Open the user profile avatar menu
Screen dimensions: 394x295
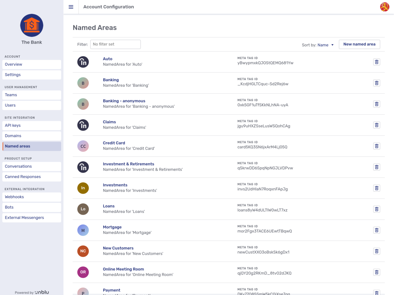coord(384,7)
